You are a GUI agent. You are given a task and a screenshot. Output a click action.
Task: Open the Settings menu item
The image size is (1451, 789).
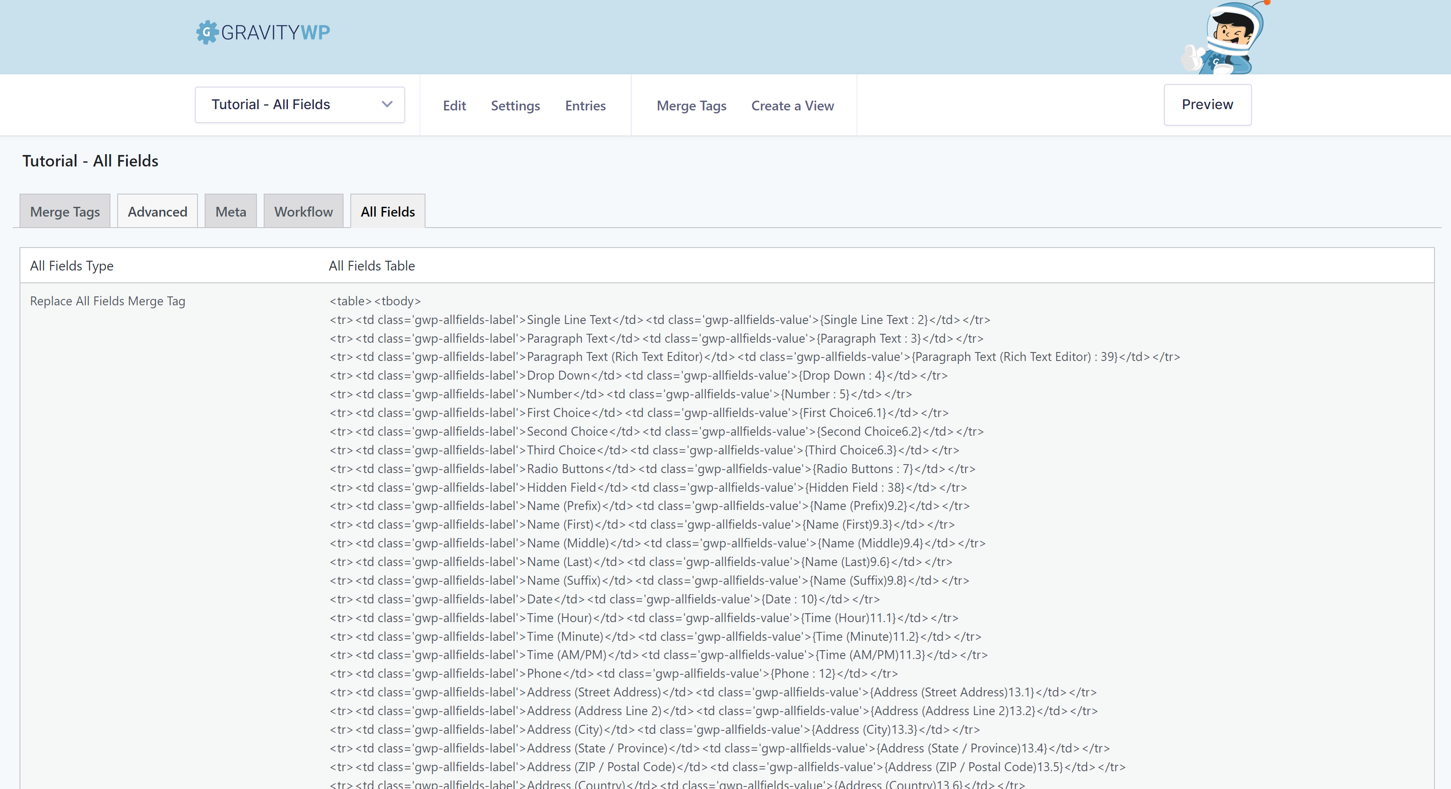point(515,106)
